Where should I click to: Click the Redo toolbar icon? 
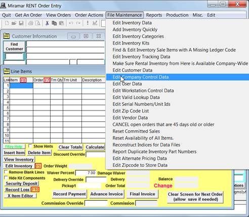pyautogui.click(x=78, y=23)
